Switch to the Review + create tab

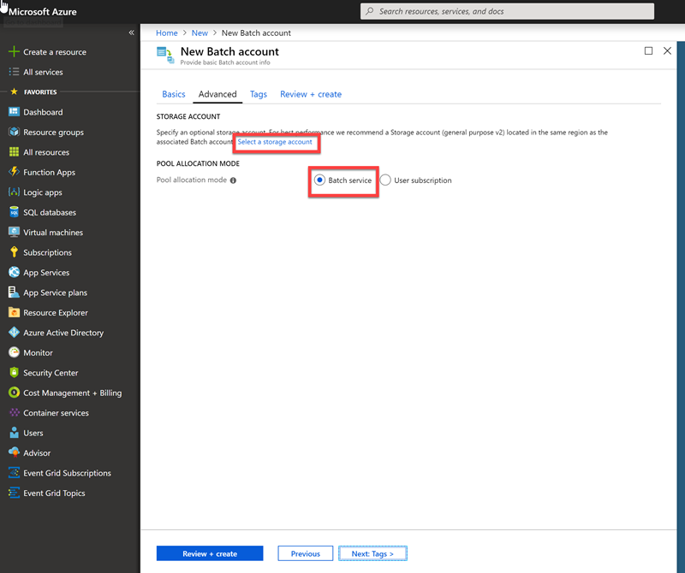311,94
